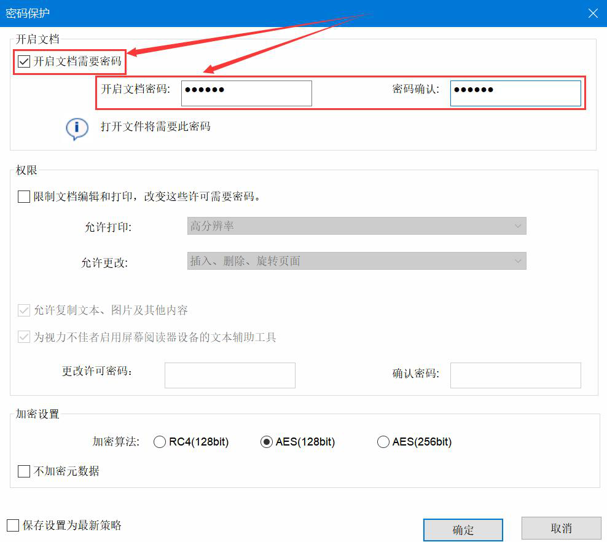Image resolution: width=607 pixels, height=542 pixels.
Task: Click the 加密算法 label
Action: pos(116,442)
